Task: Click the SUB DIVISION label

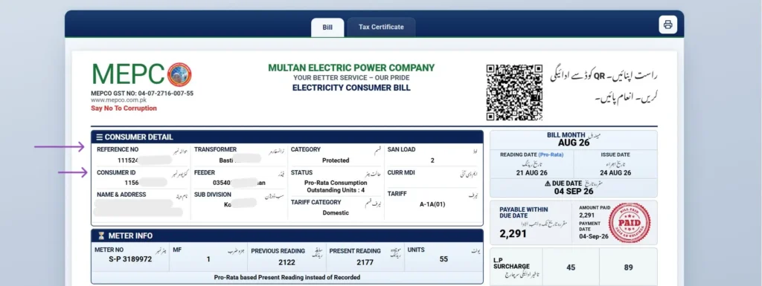Action: coord(212,195)
